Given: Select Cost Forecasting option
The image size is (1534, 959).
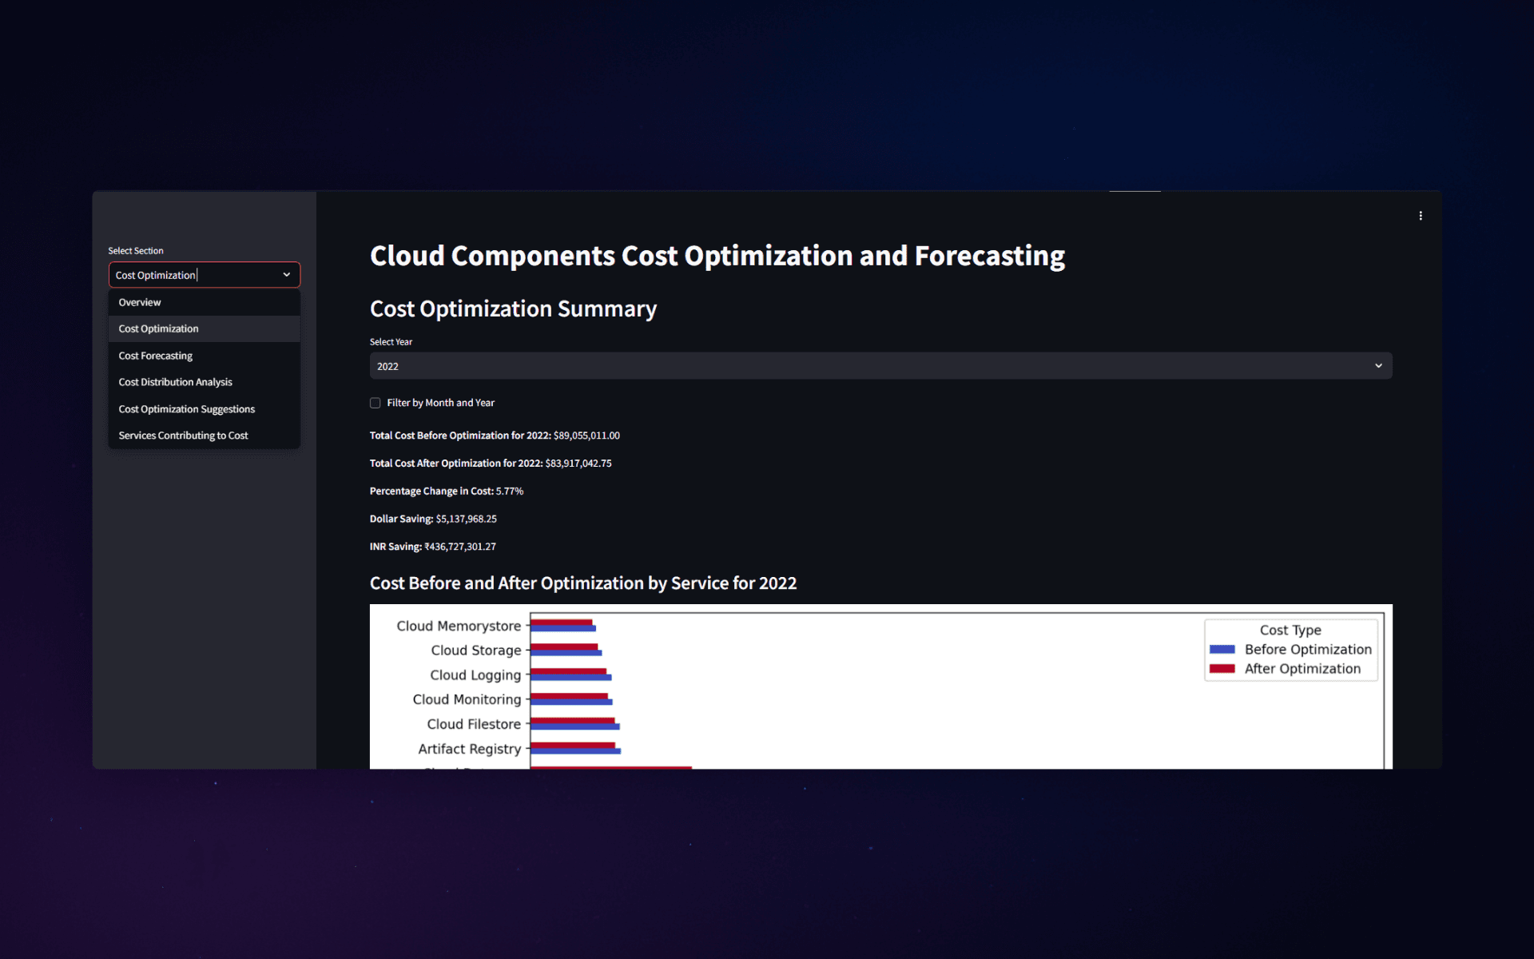Looking at the screenshot, I should pos(155,356).
